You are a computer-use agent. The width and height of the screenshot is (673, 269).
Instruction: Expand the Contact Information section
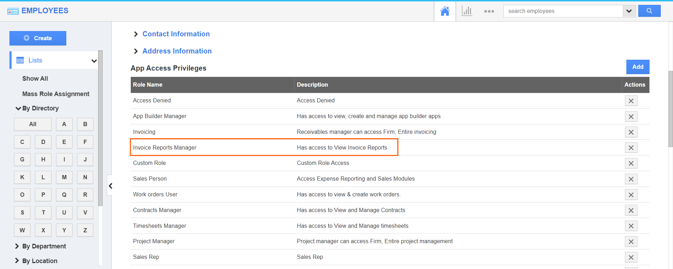pos(176,34)
